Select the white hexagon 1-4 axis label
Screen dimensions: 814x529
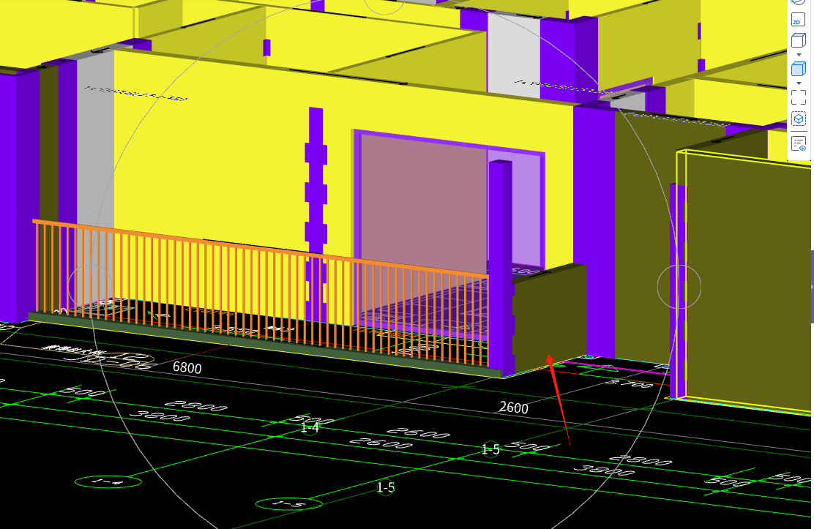pyautogui.click(x=310, y=428)
